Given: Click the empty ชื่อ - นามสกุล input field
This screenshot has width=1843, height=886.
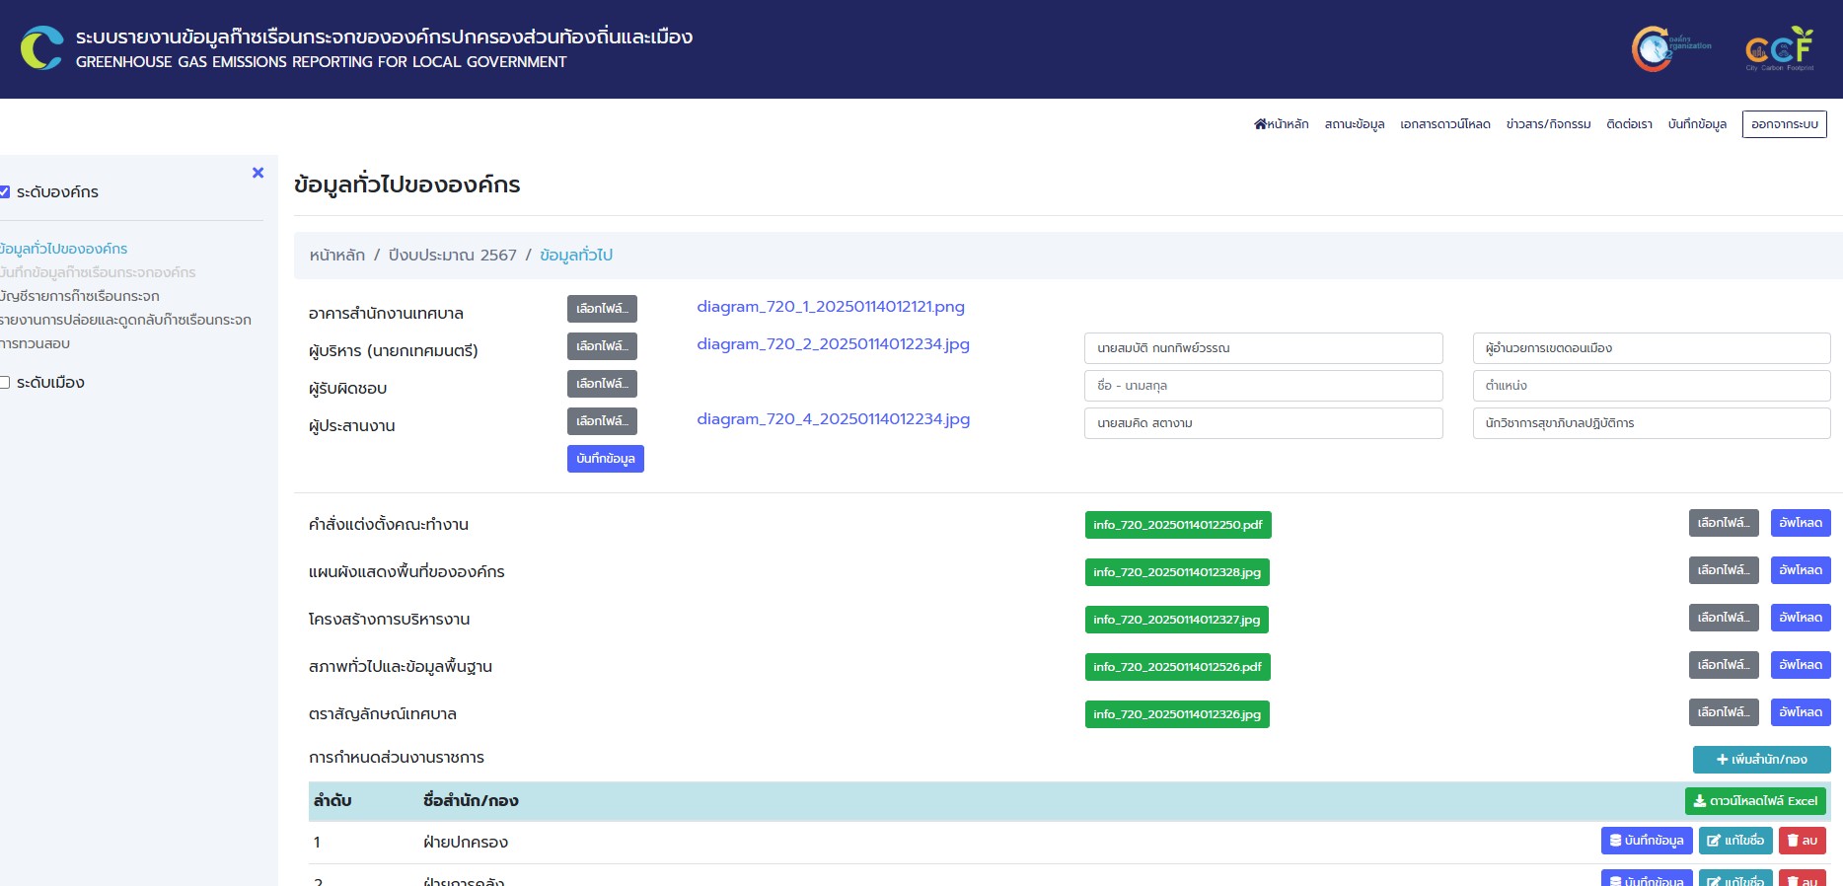Looking at the screenshot, I should [x=1263, y=386].
